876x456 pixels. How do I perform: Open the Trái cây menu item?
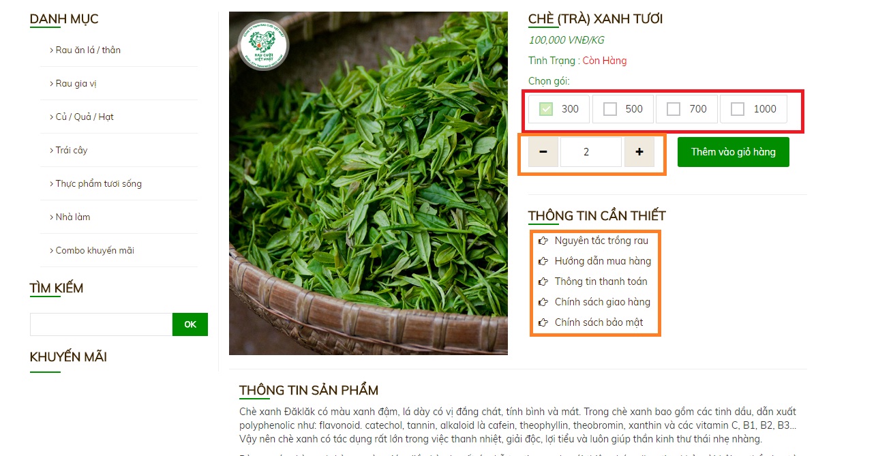(69, 150)
